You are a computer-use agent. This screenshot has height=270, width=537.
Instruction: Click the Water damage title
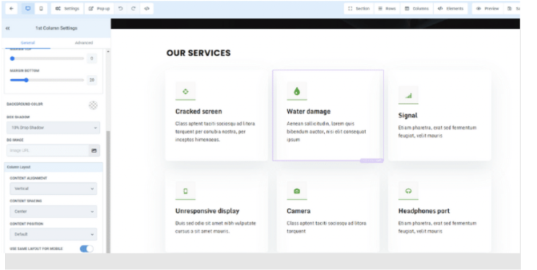pos(309,112)
